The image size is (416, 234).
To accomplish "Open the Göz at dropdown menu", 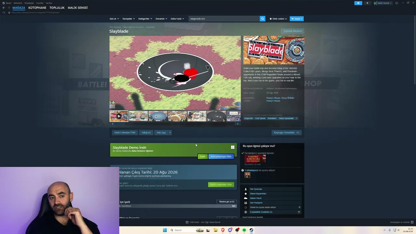I will click(x=114, y=19).
